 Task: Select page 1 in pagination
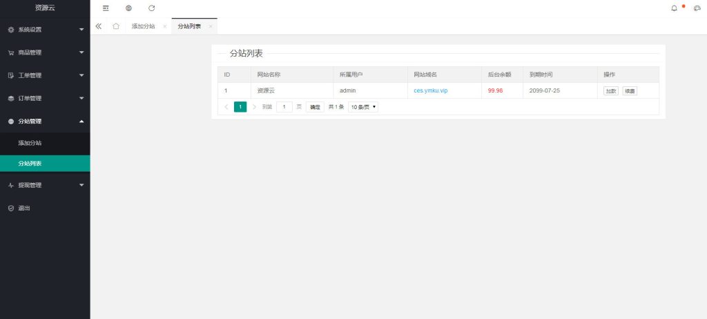tap(240, 107)
